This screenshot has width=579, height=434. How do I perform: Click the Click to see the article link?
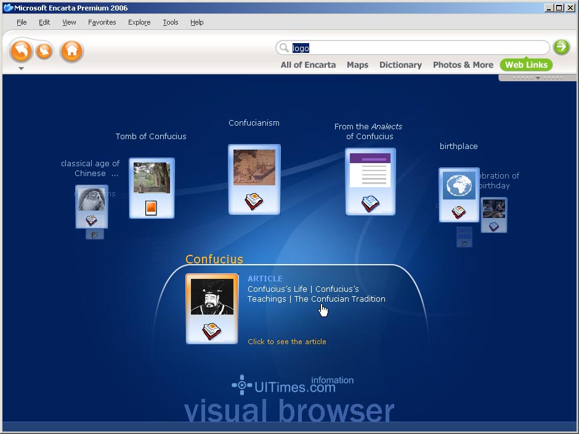(x=287, y=342)
